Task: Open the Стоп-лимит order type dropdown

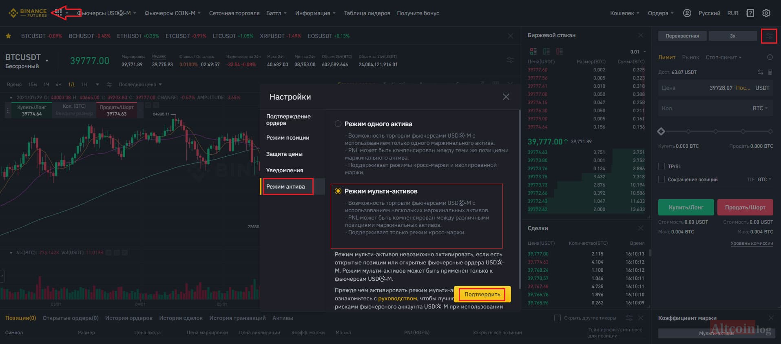Action: click(723, 58)
